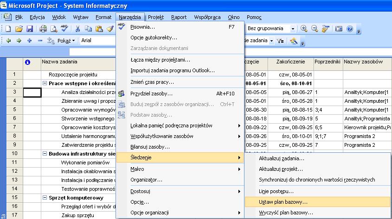Image resolution: width=392 pixels, height=219 pixels.
Task: Open Print Preview magnifier icon
Action: [x=54, y=29]
